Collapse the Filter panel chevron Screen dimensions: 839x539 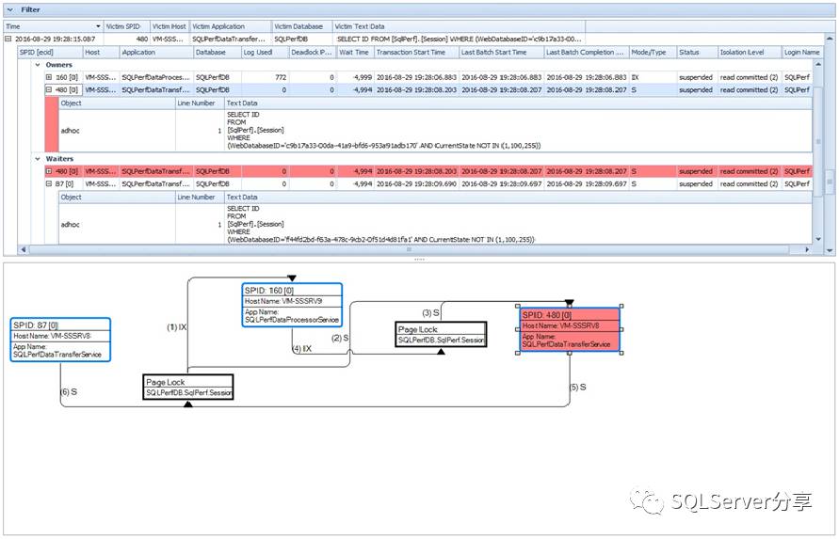(10, 9)
